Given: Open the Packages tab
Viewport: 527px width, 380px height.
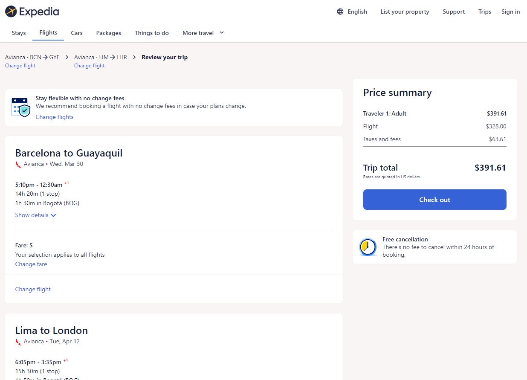Looking at the screenshot, I should (109, 33).
